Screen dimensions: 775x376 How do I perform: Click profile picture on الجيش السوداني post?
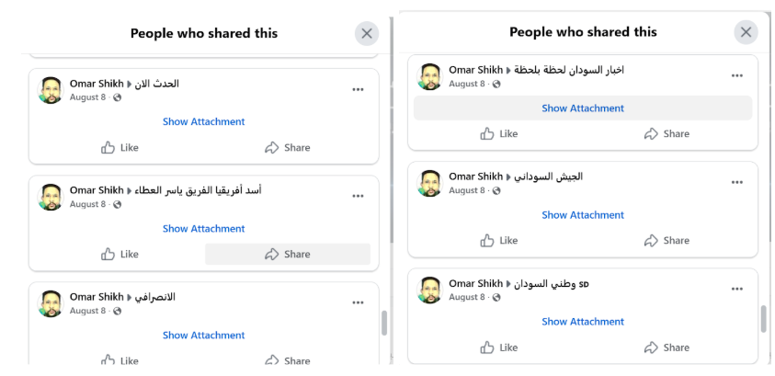click(429, 183)
